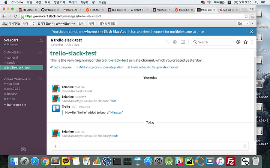This screenshot has width=270, height=168.
Task: Open the notifications bell in Slack sidebar
Action: [41, 40]
